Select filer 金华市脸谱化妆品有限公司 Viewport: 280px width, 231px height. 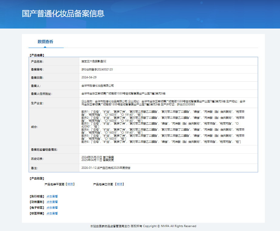tap(97, 86)
